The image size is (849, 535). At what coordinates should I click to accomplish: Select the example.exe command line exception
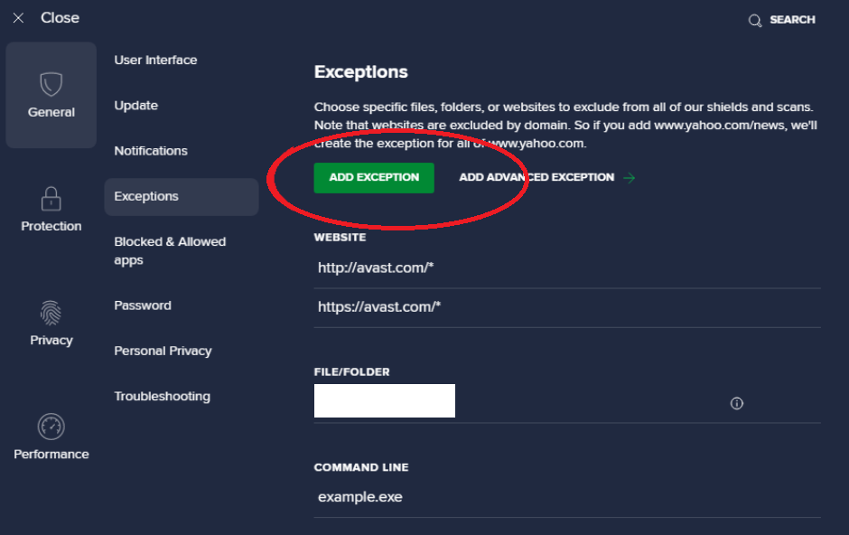(567, 497)
